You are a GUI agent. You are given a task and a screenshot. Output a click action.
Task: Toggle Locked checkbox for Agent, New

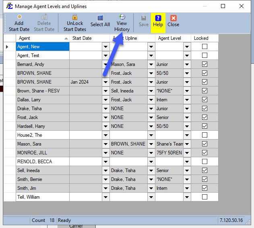pos(204,47)
